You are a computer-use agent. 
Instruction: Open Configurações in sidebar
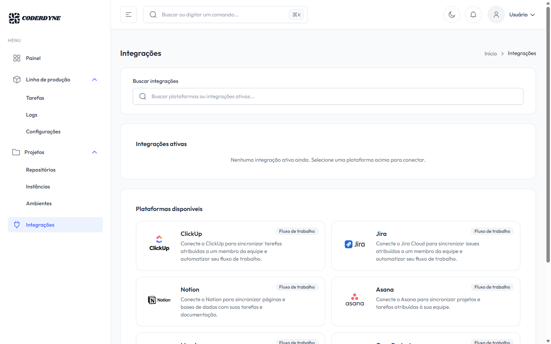pos(43,131)
